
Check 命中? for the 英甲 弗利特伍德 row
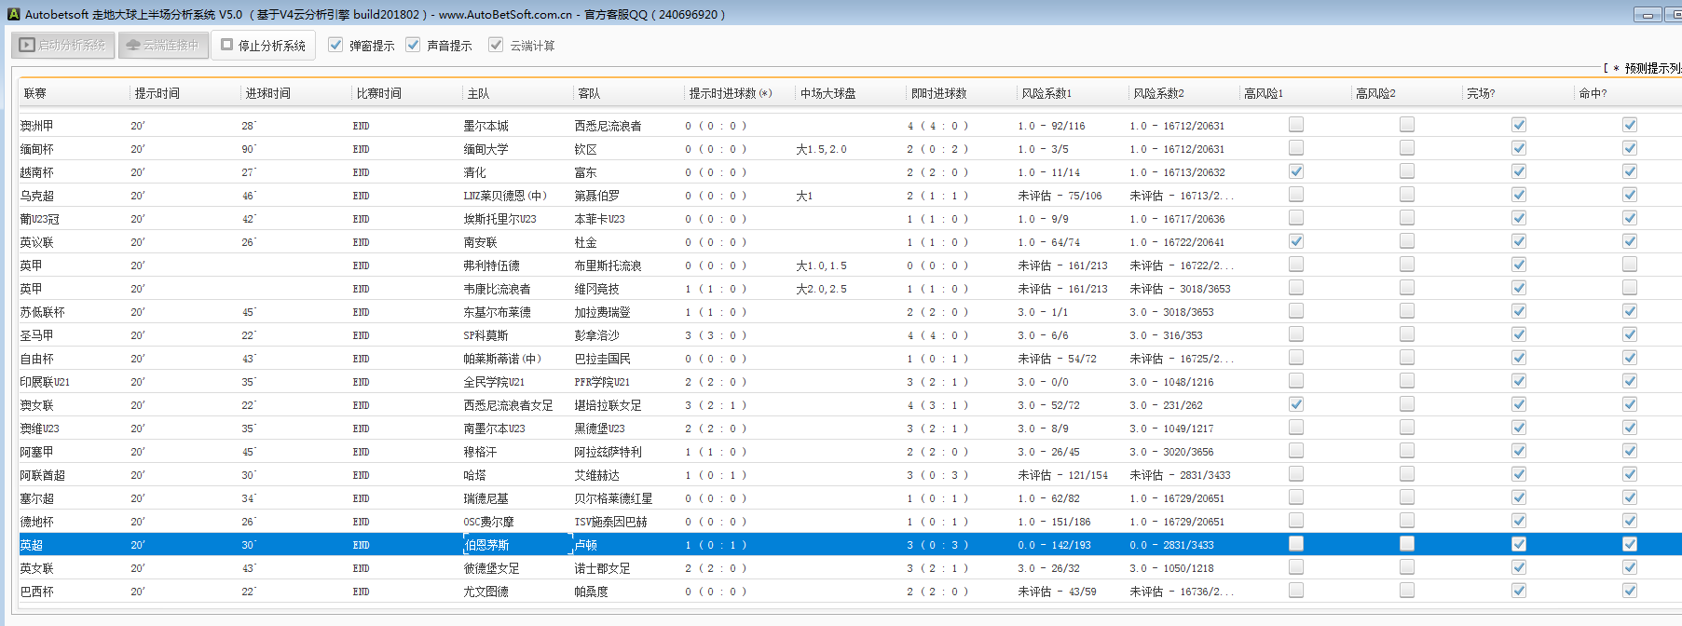click(x=1630, y=265)
